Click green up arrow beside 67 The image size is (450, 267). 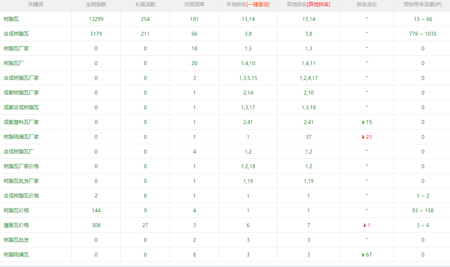point(363,255)
